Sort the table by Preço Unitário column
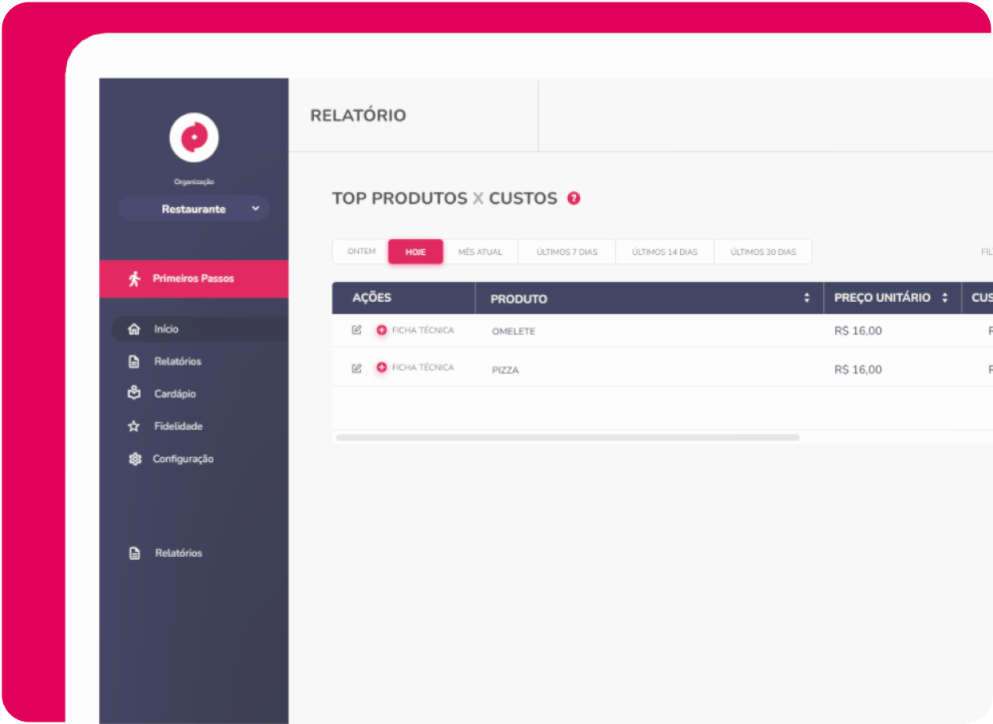This screenshot has height=724, width=993. coord(945,298)
